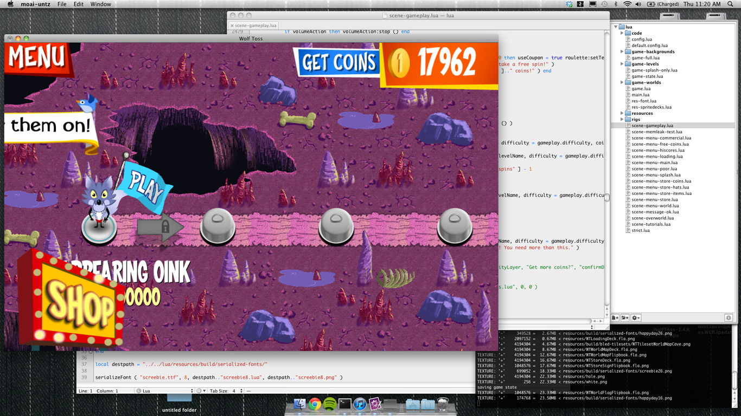The width and height of the screenshot is (741, 416).
Task: Expand the rigs folder
Action: pyautogui.click(x=622, y=119)
